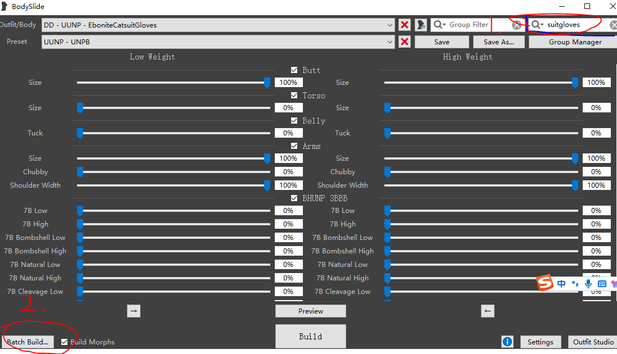
Task: Click the low weight Arms Chubby value field
Action: (x=288, y=172)
